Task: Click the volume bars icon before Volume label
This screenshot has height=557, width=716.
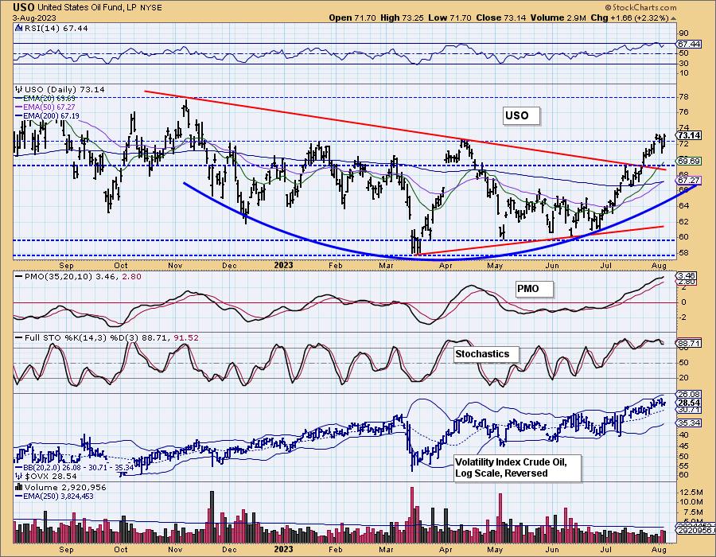Action: 19,487
